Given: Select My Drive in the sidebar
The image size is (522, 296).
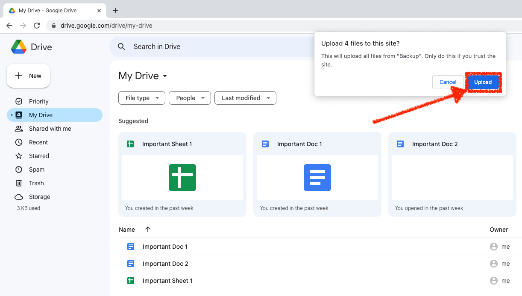Looking at the screenshot, I should (x=55, y=115).
